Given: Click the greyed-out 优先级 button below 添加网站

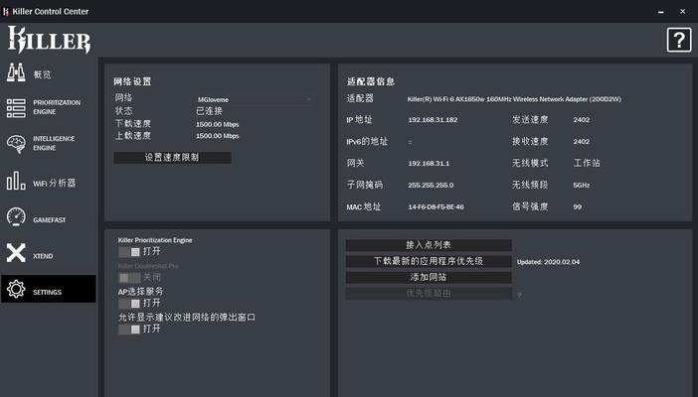Looking at the screenshot, I should click(429, 294).
